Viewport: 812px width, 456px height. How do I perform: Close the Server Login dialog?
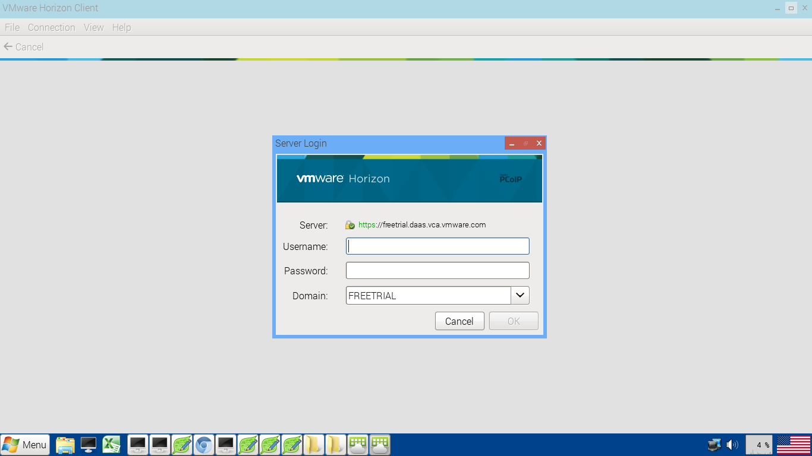[539, 144]
